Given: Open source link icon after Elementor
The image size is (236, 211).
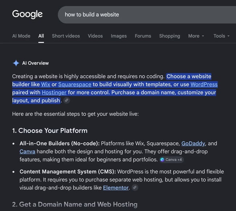Looking at the screenshot, I should (135, 188).
